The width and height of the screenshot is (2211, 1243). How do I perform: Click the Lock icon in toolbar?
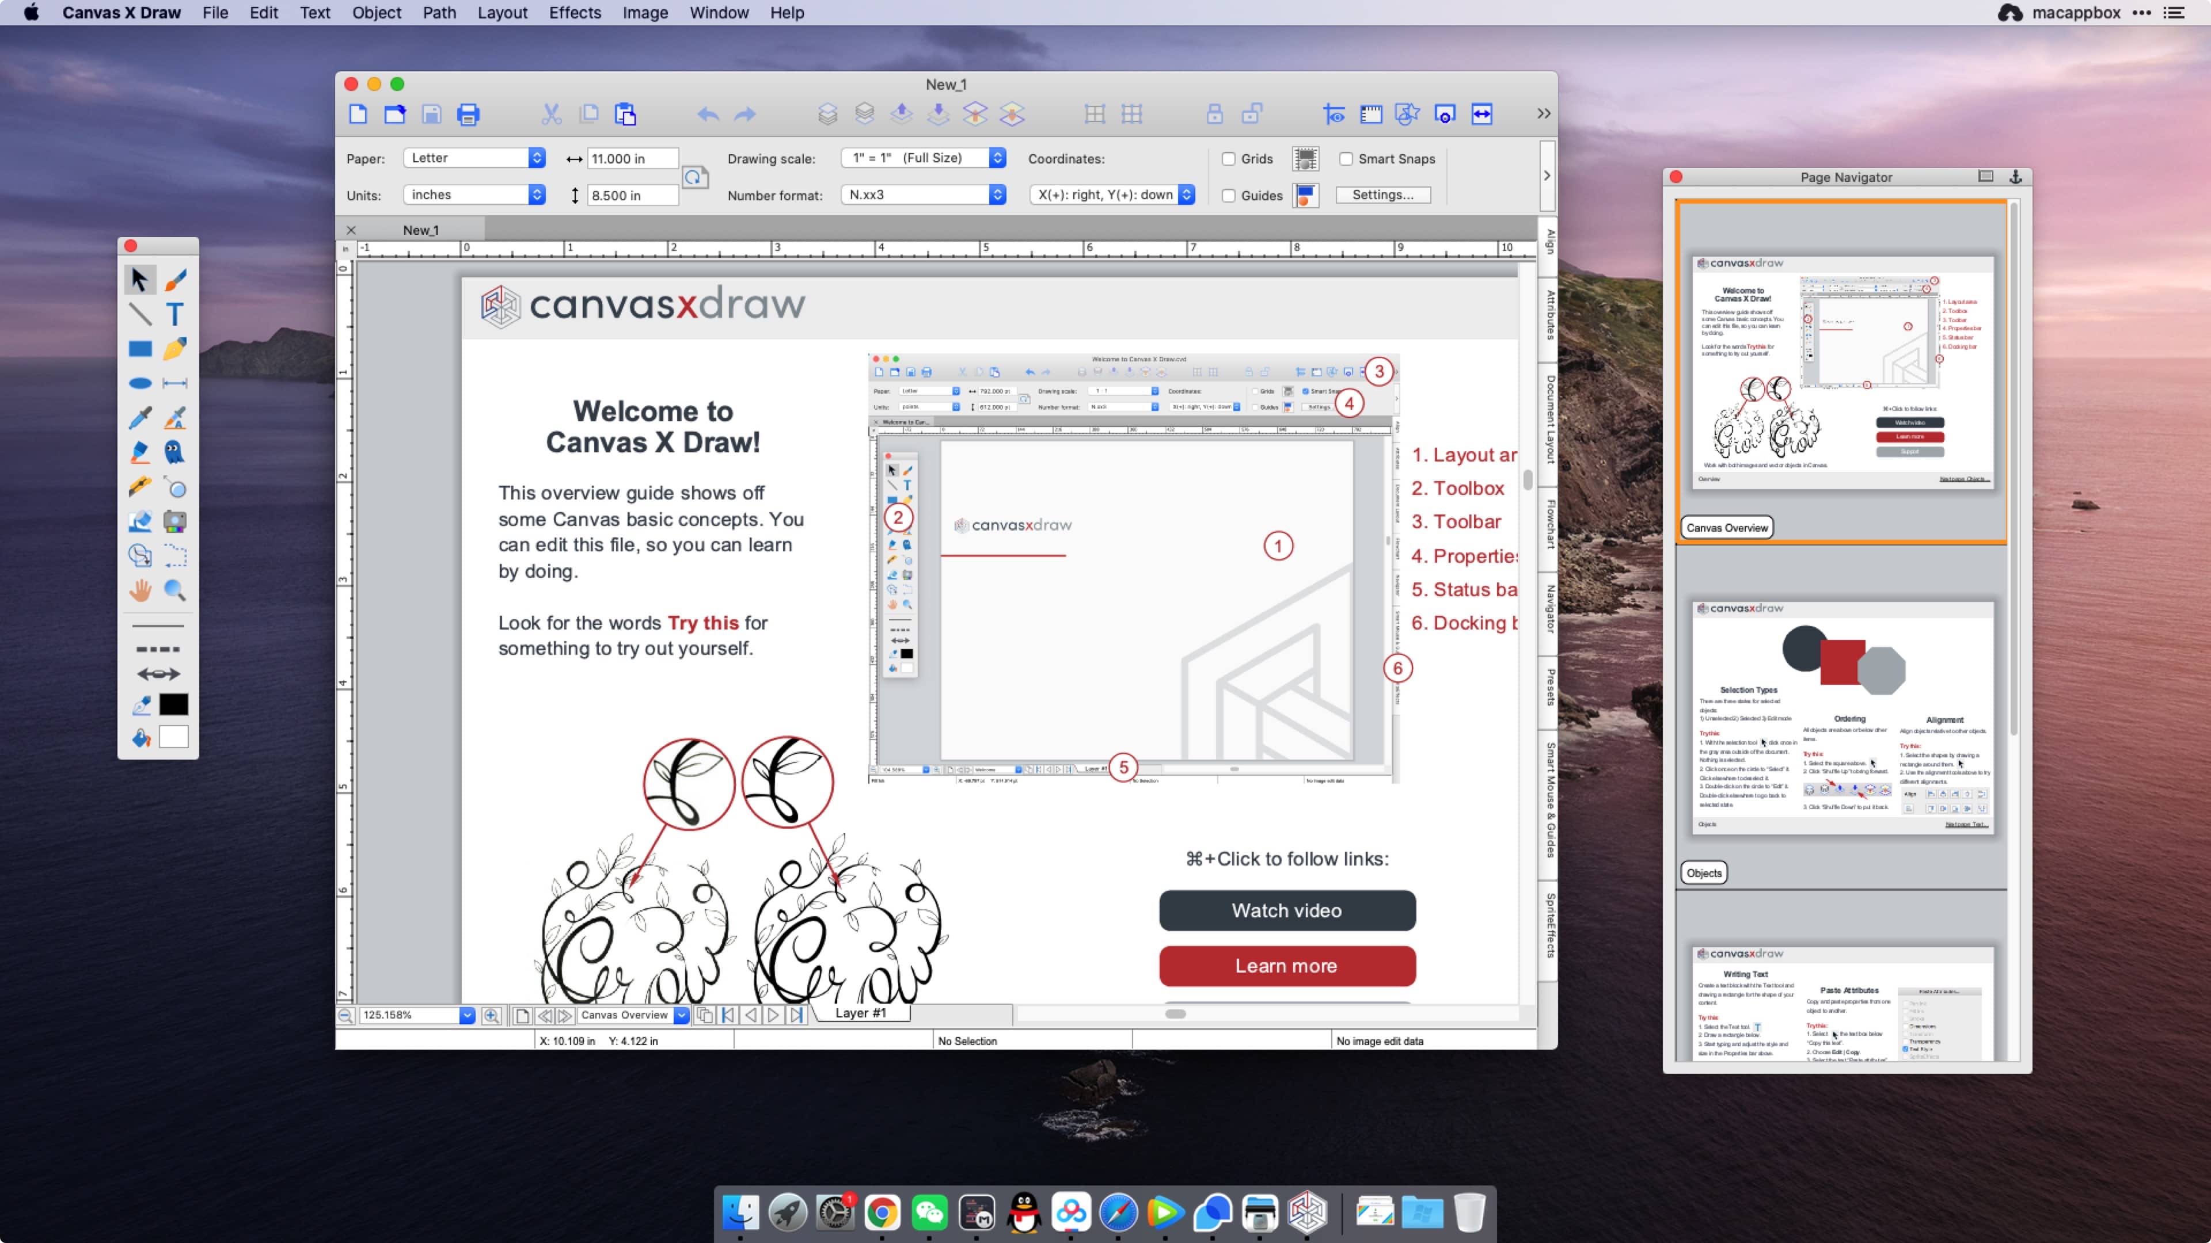point(1214,114)
